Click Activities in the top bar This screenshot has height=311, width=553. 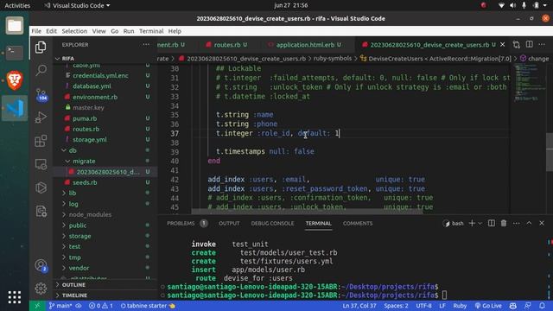tap(17, 5)
